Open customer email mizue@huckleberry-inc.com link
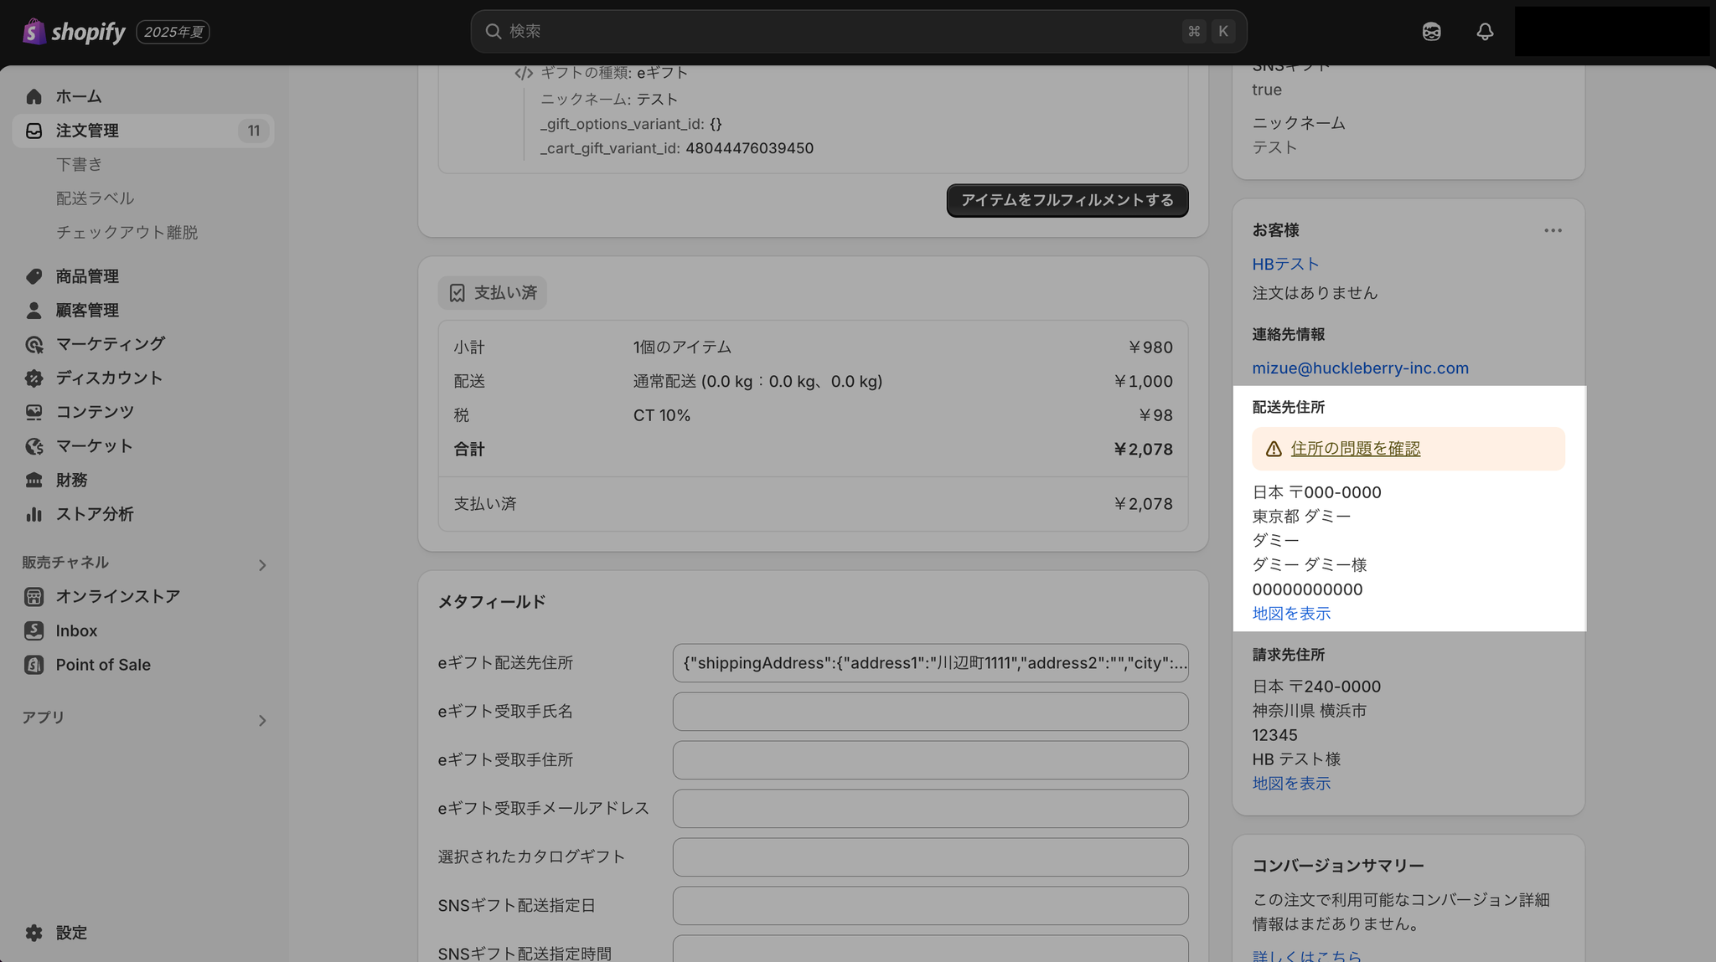 [1360, 368]
